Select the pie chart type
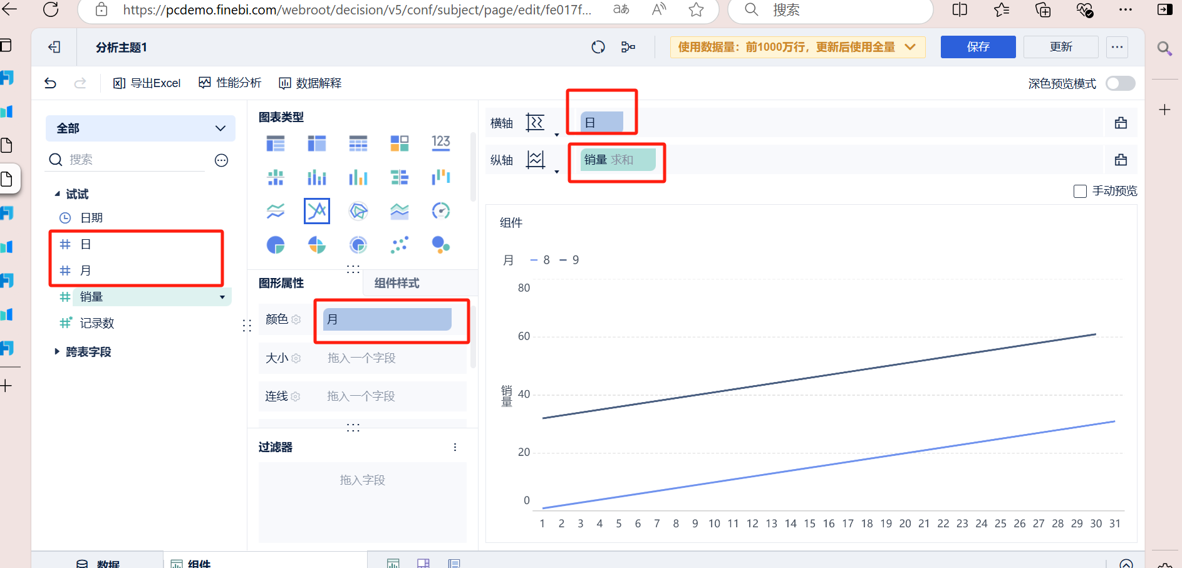This screenshot has width=1182, height=568. [x=276, y=245]
